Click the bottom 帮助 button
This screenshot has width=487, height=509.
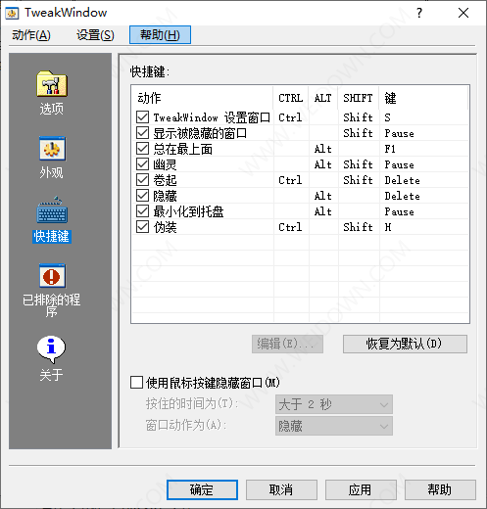tap(440, 489)
